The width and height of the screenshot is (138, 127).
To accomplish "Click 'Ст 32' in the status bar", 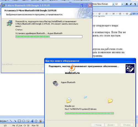I will (26, 125).
